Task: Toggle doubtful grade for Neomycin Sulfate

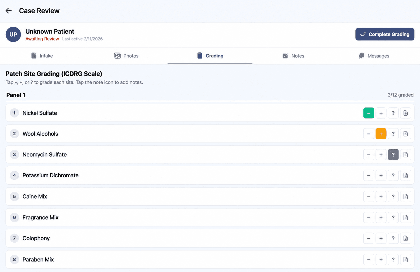Action: [x=393, y=155]
